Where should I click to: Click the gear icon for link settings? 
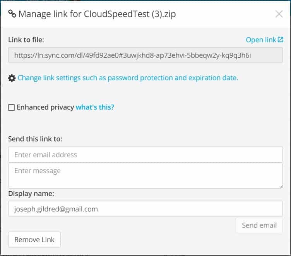click(x=12, y=78)
